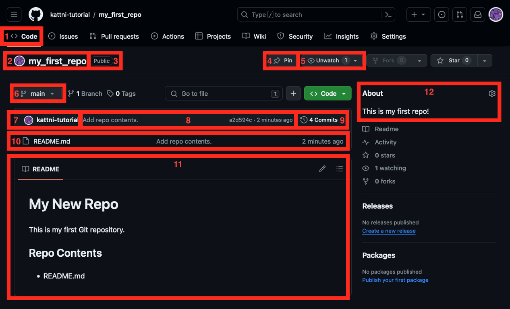Open the notifications inbox icon
Screen dimensions: 510x309
tap(477, 15)
